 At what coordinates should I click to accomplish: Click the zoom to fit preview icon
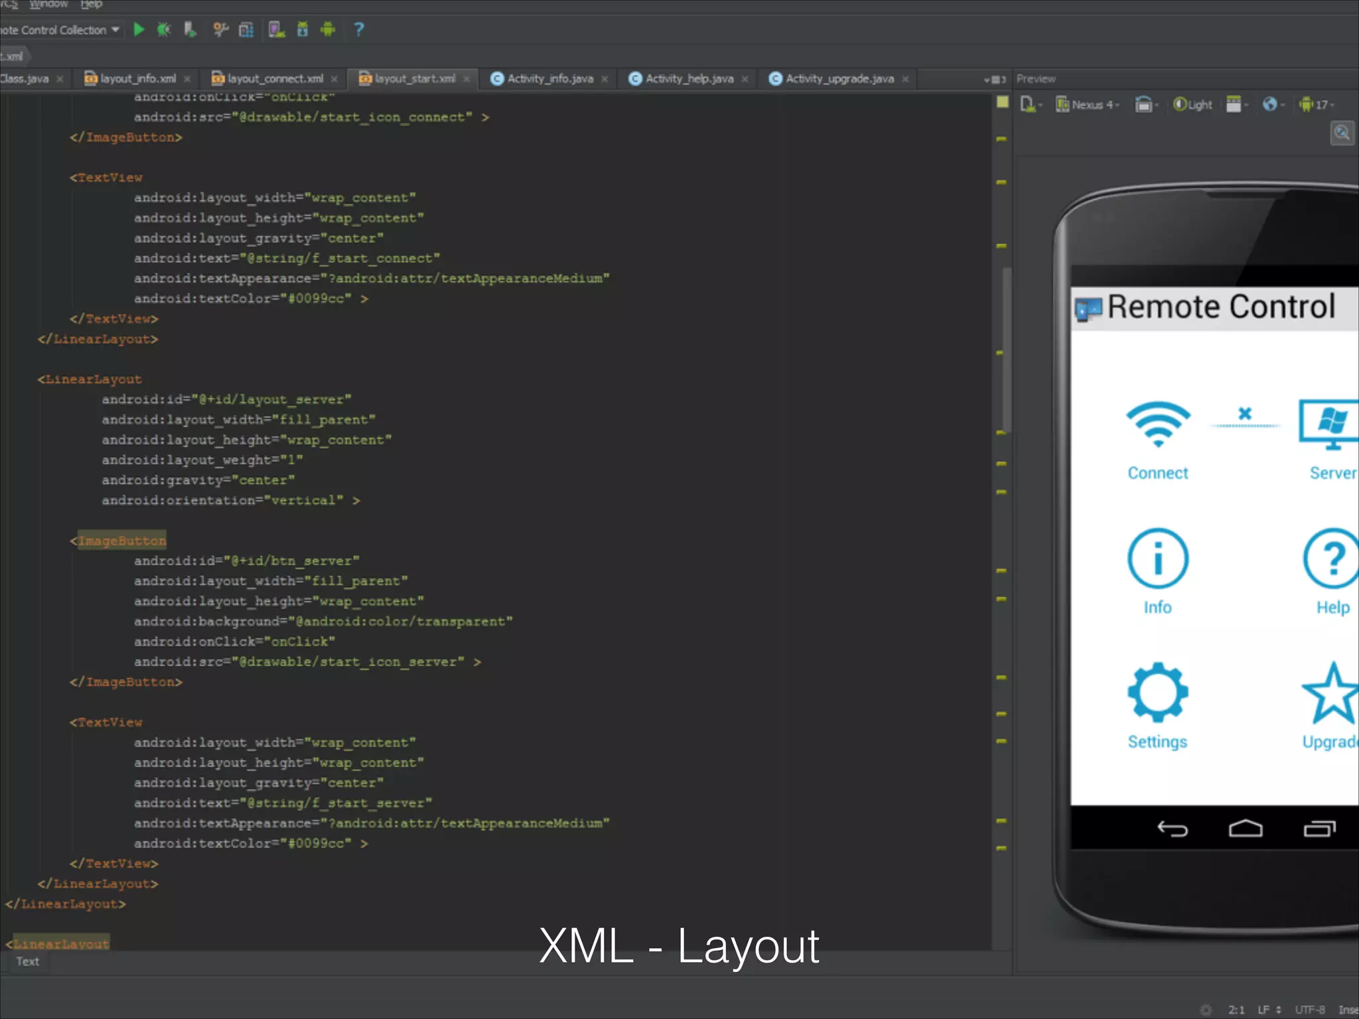(1342, 133)
